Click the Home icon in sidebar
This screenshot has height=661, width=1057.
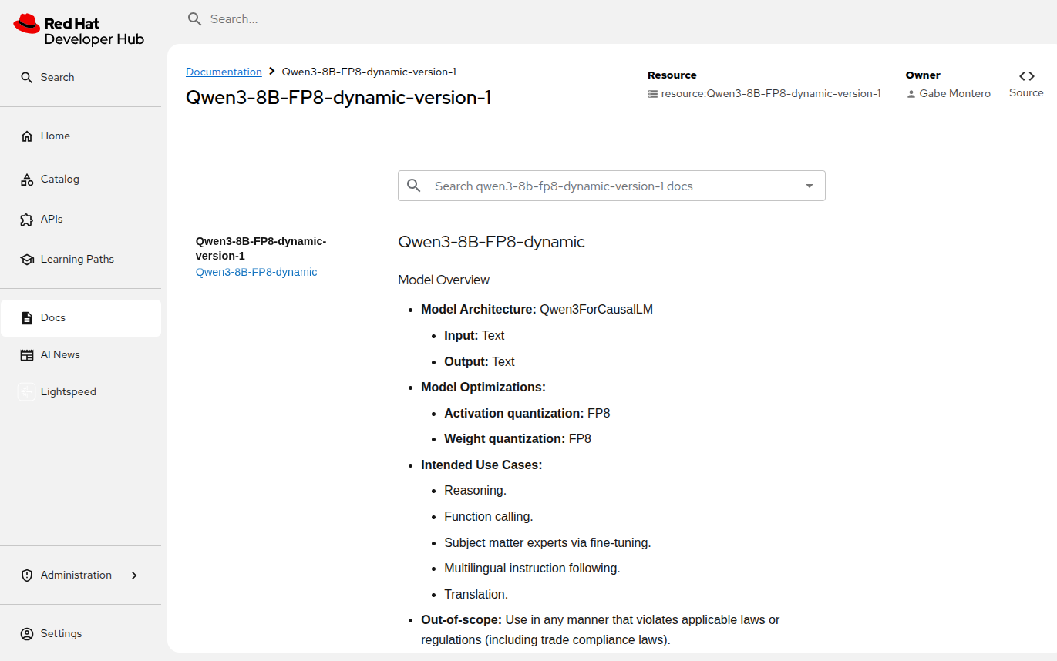[27, 136]
